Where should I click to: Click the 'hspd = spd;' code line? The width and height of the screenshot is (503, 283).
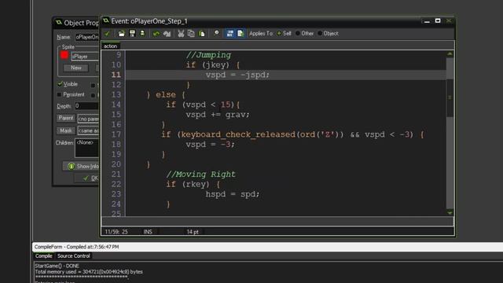(233, 194)
